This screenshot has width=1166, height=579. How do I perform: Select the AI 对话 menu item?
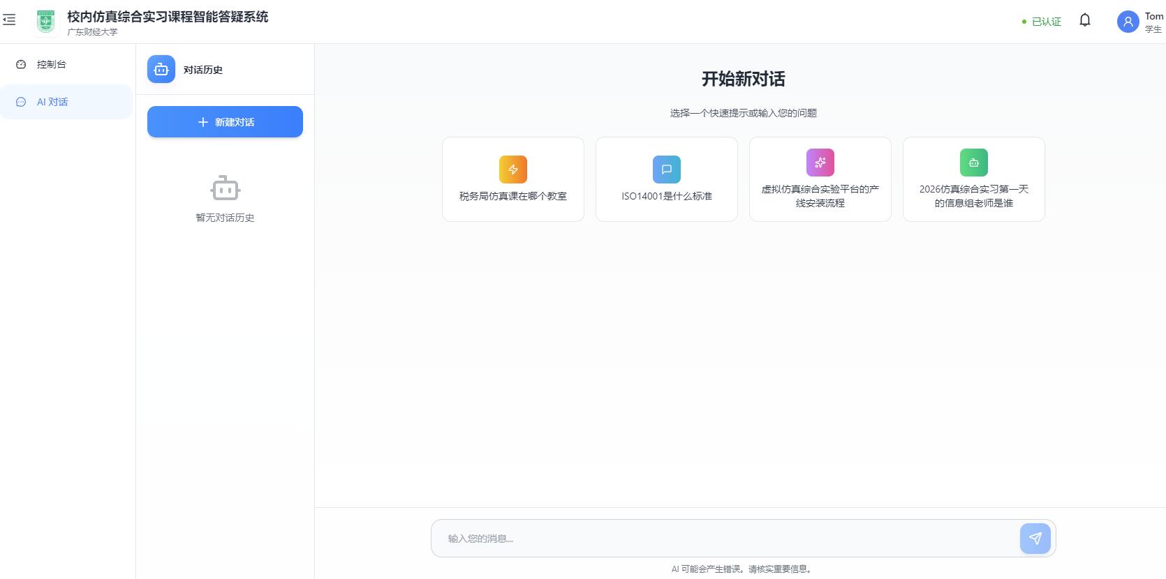(x=52, y=102)
